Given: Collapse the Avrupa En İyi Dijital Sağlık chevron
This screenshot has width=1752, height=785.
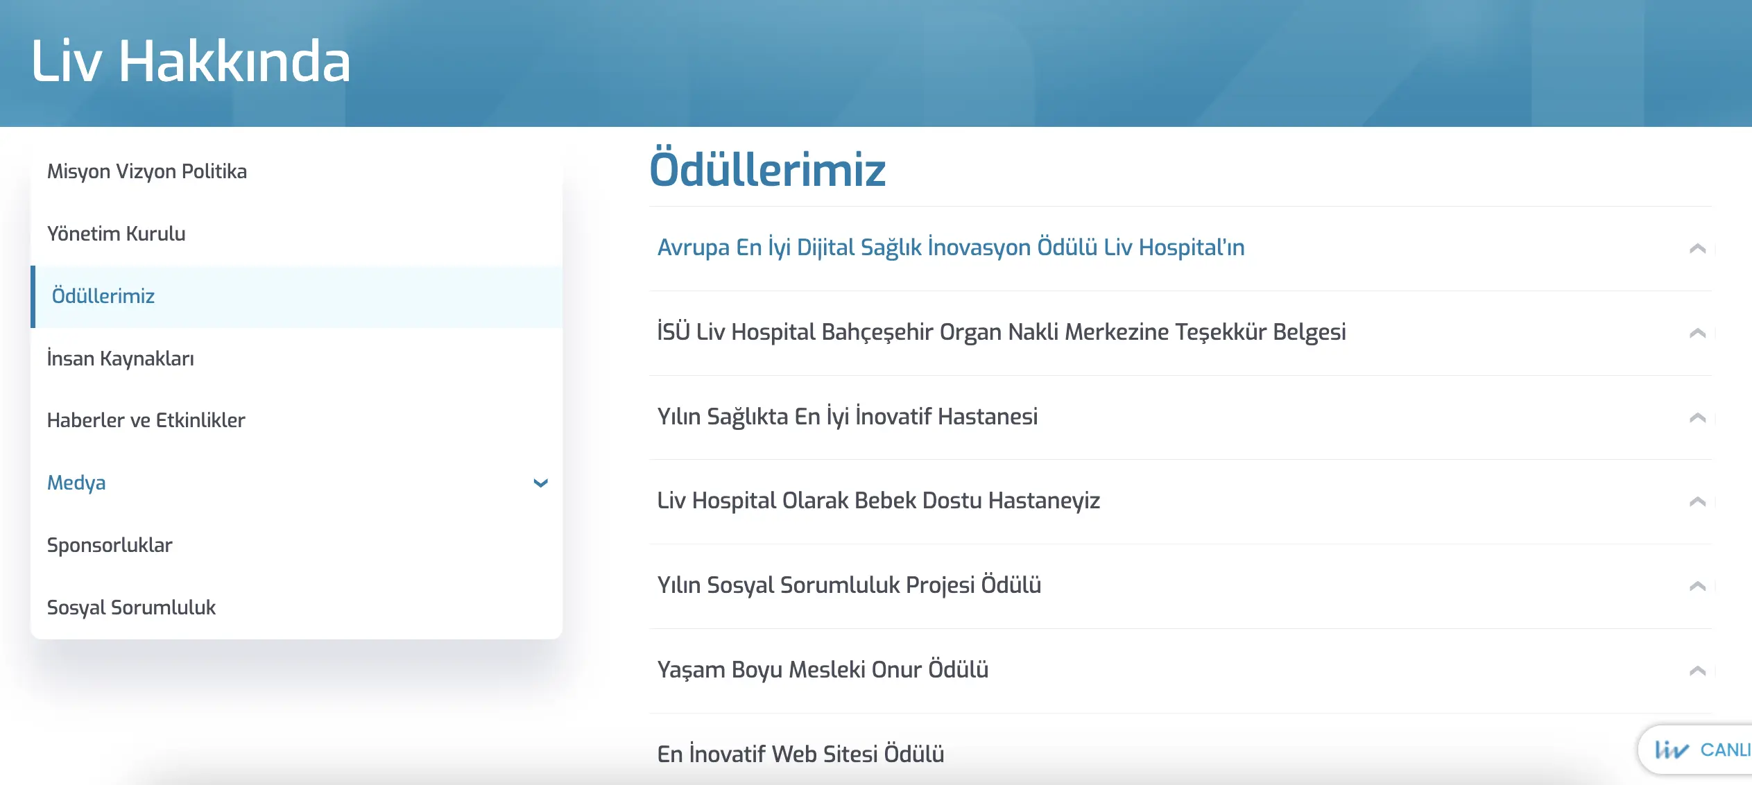Looking at the screenshot, I should click(x=1697, y=248).
